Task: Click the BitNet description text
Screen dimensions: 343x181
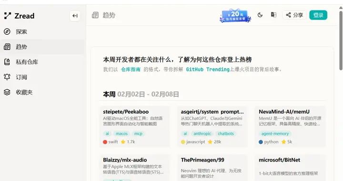Action: point(288,173)
